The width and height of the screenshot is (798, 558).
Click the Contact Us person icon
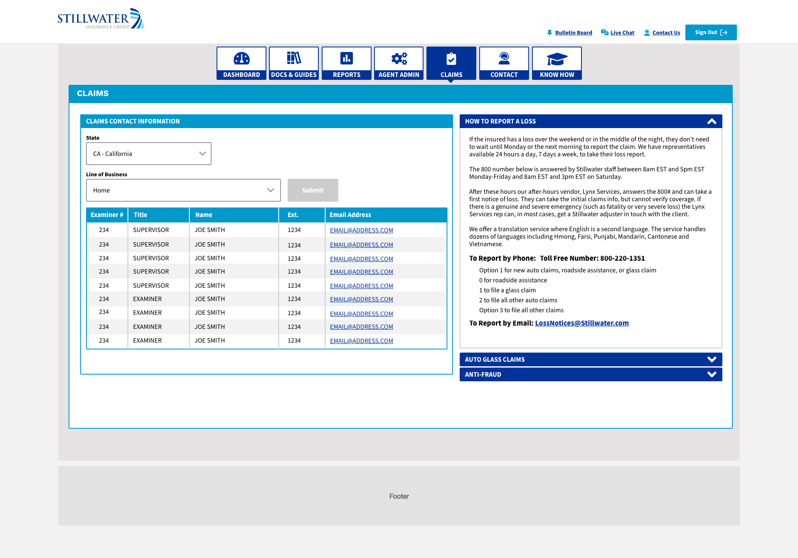point(647,33)
